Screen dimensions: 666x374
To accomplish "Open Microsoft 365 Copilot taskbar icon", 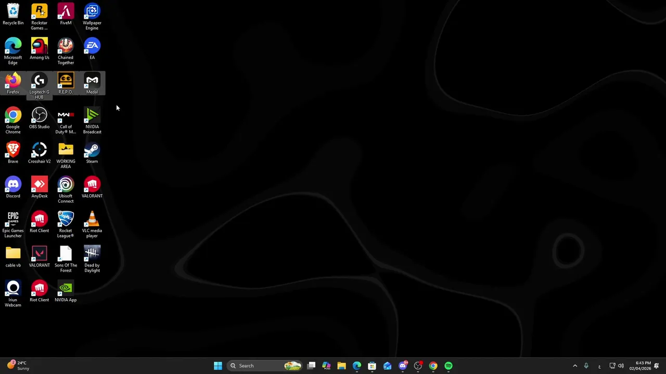I will (326, 366).
